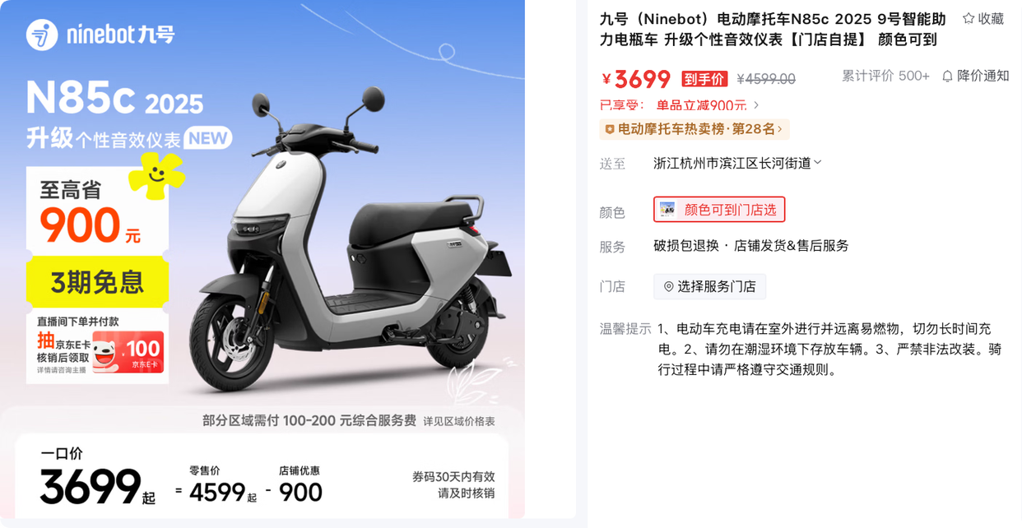Click the product title 九号 N85c 2025
The width and height of the screenshot is (1022, 528).
point(773,29)
